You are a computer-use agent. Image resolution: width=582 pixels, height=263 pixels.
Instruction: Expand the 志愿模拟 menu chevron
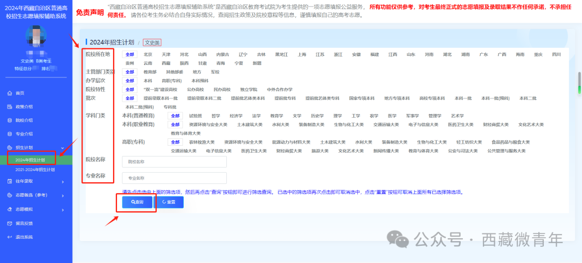pos(63,209)
